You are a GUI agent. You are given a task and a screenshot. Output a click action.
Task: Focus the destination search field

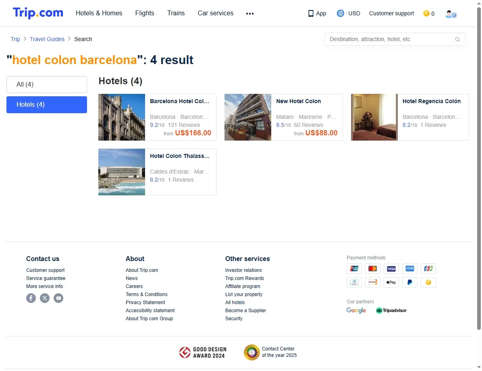click(x=395, y=39)
